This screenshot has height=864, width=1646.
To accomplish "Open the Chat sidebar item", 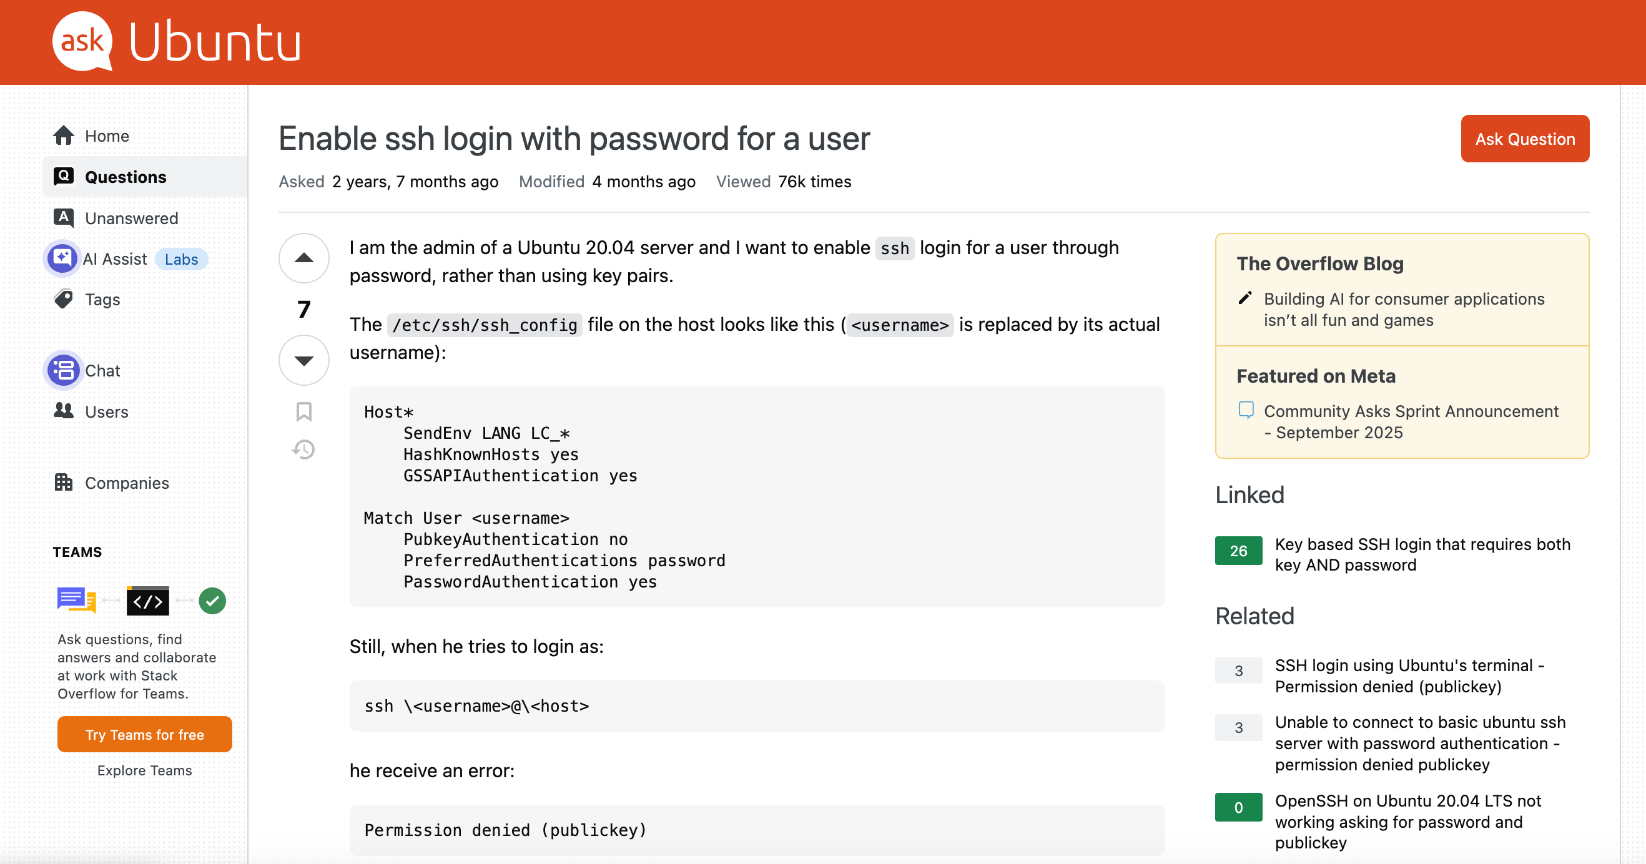I will (x=102, y=371).
